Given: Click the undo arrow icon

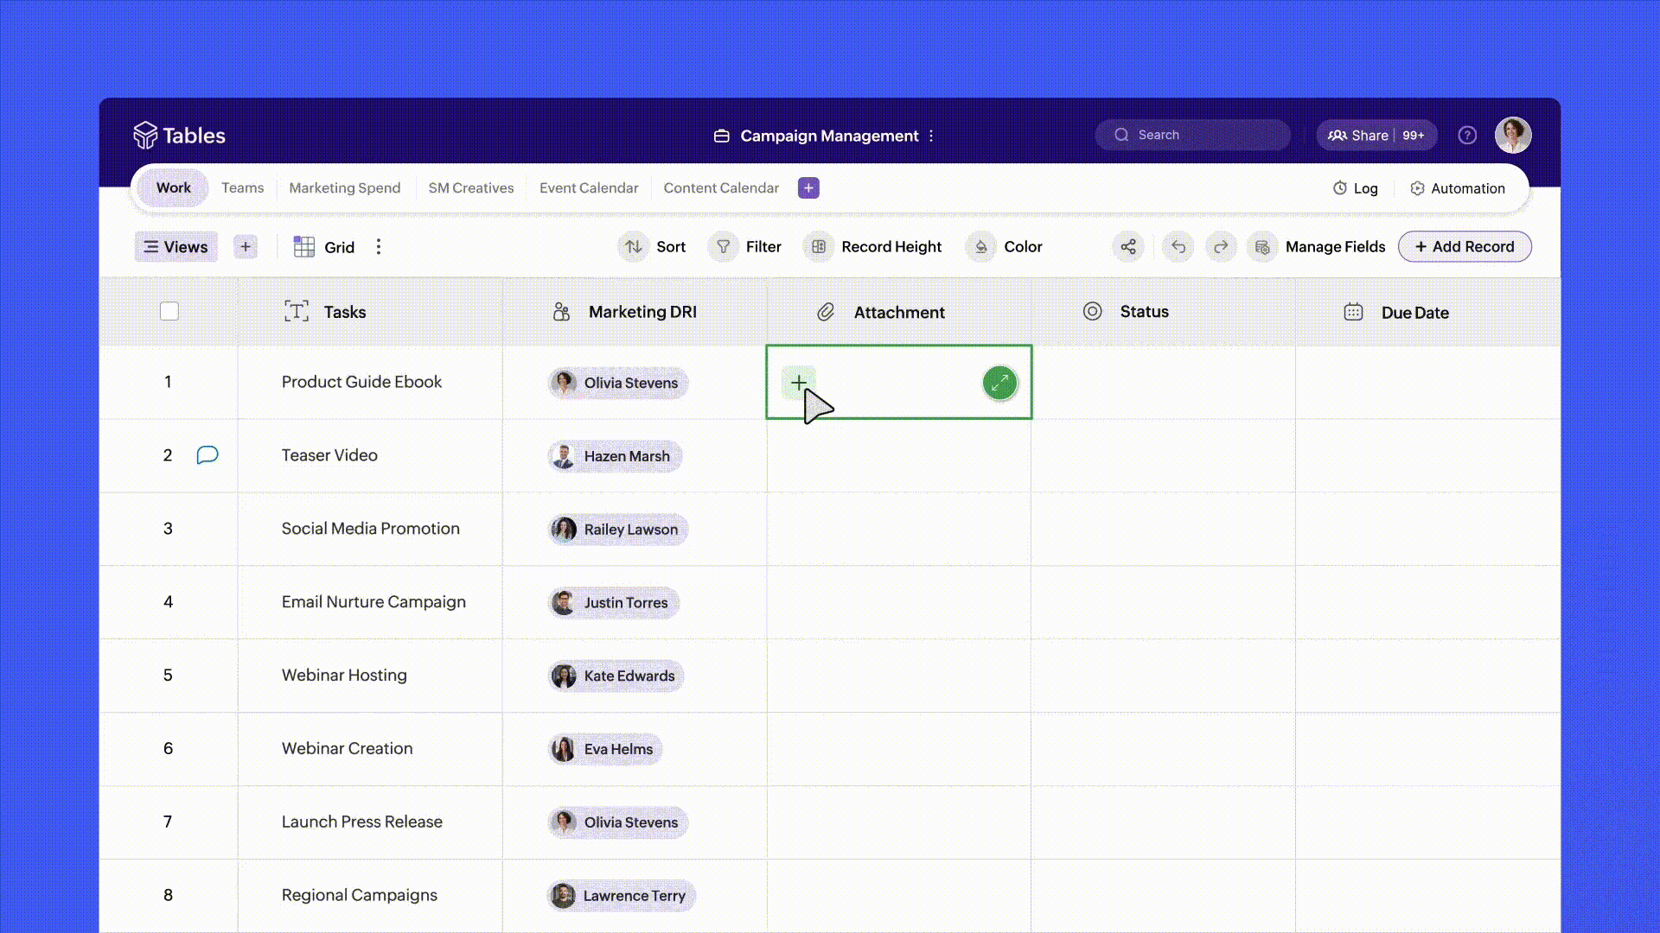Looking at the screenshot, I should (x=1178, y=247).
